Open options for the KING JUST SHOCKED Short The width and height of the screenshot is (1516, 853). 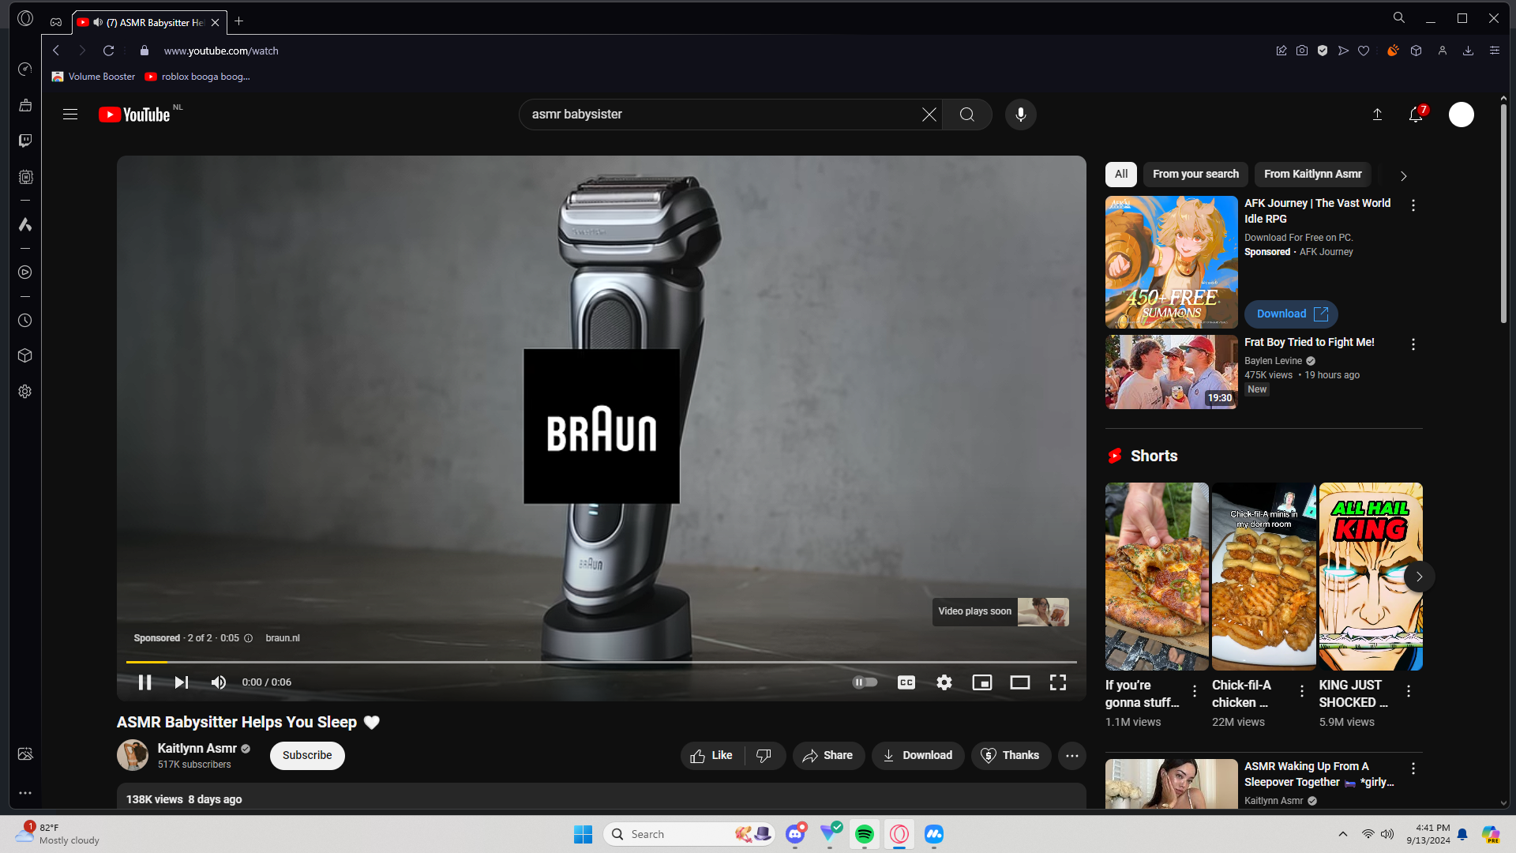point(1409,692)
